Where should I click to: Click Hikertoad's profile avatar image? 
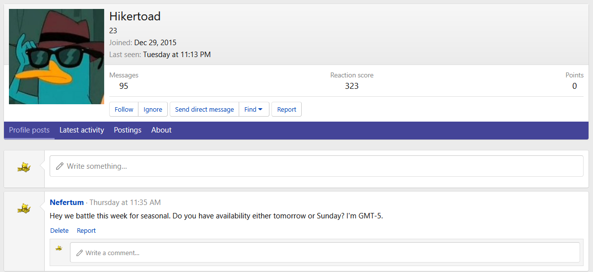[57, 57]
